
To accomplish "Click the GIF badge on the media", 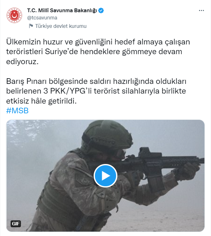I will click(x=16, y=224).
